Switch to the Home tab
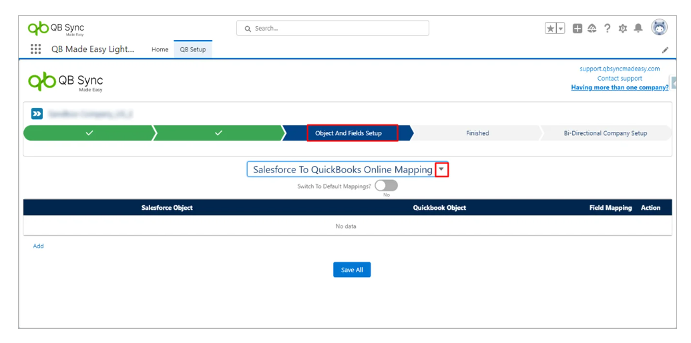Viewport: 691px width, 343px height. [160, 50]
